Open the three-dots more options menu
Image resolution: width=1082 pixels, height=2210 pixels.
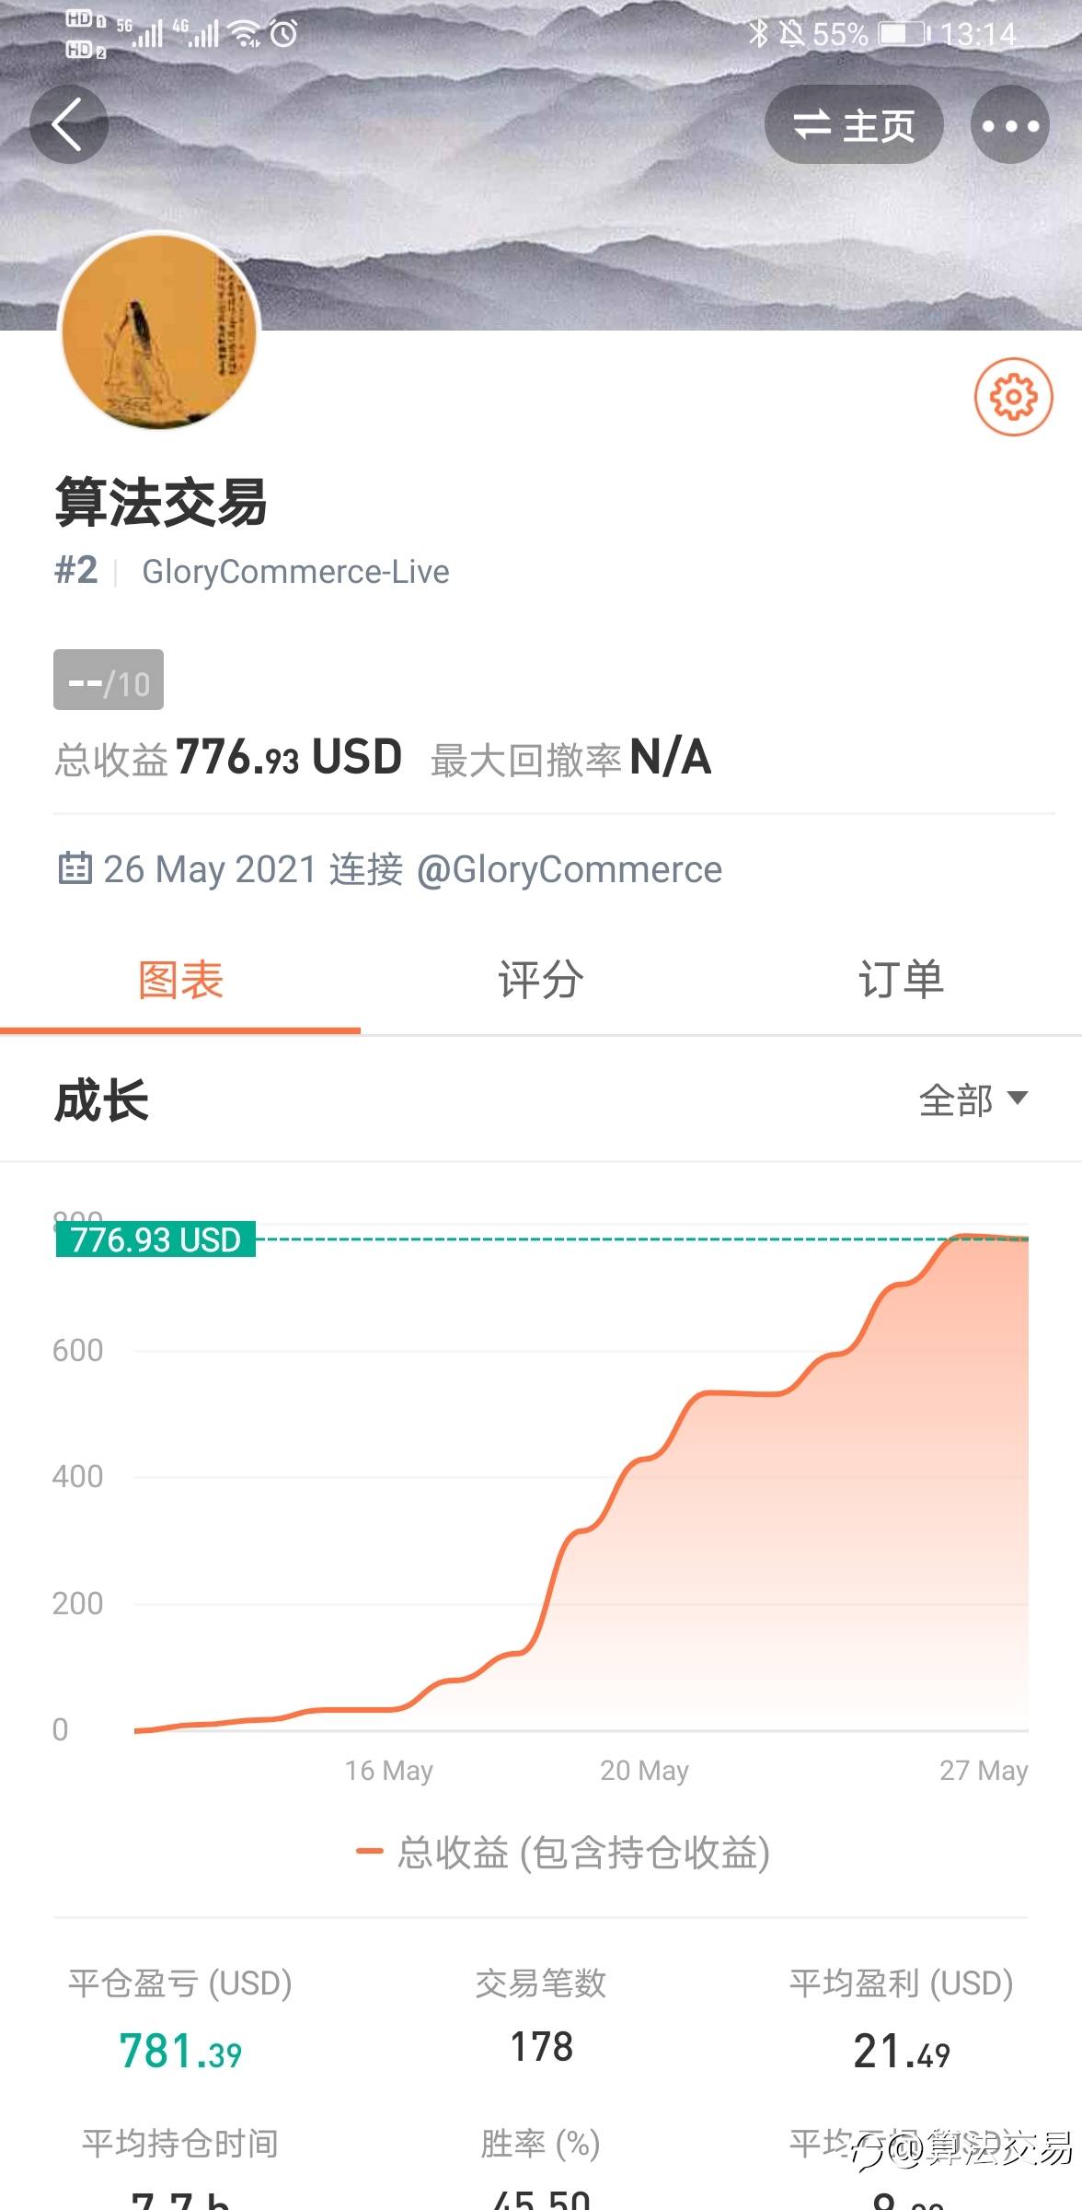[x=1009, y=125]
